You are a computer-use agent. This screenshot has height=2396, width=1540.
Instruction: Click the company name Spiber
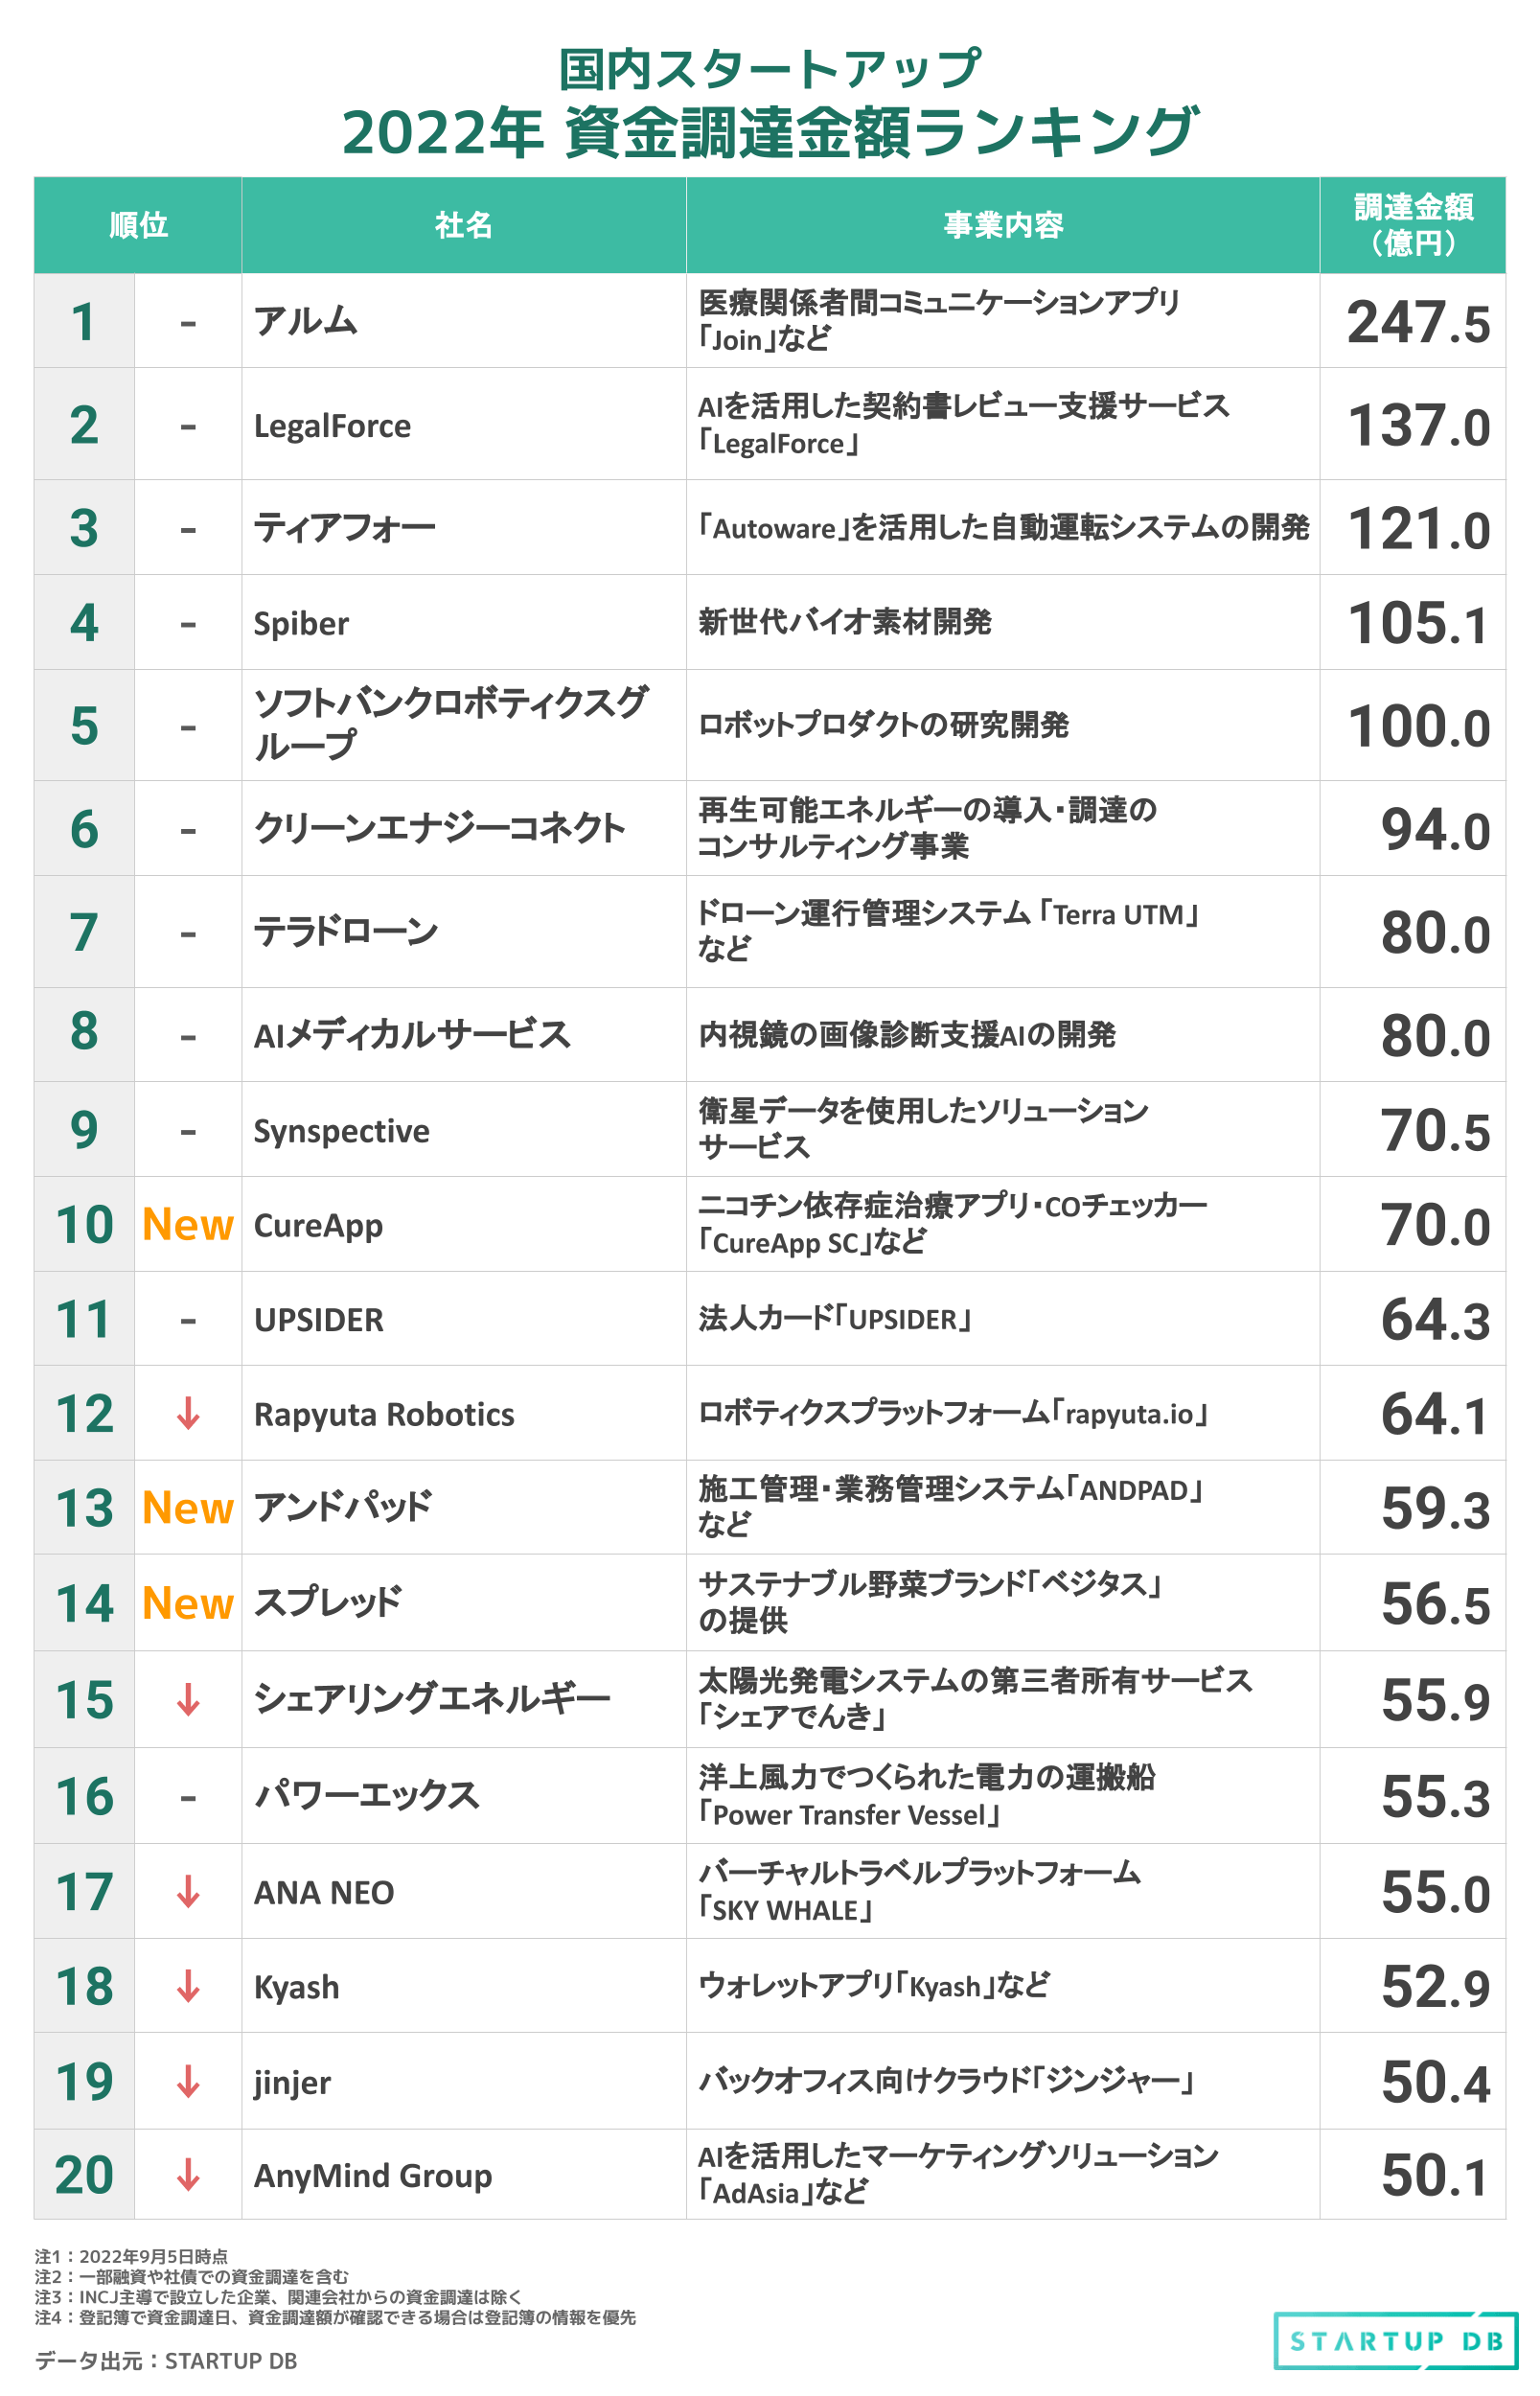[301, 623]
